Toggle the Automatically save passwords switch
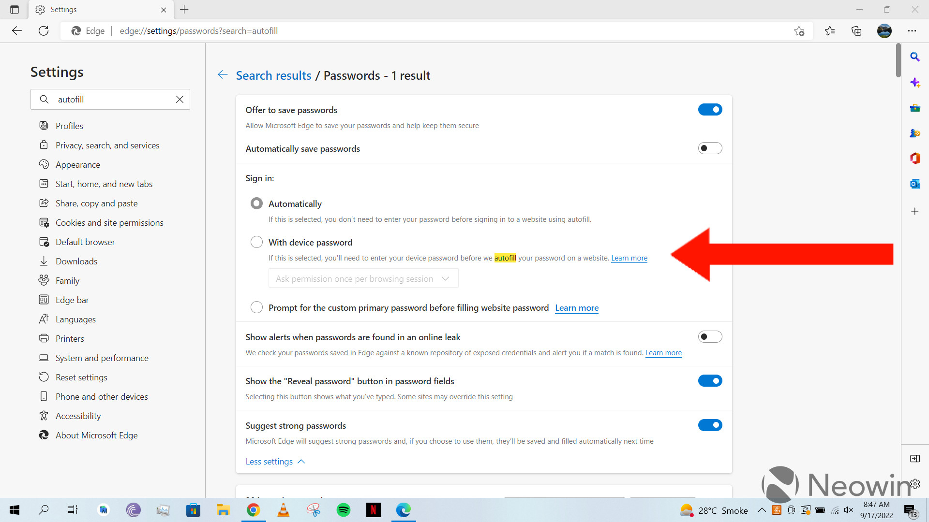This screenshot has width=929, height=522. [709, 148]
